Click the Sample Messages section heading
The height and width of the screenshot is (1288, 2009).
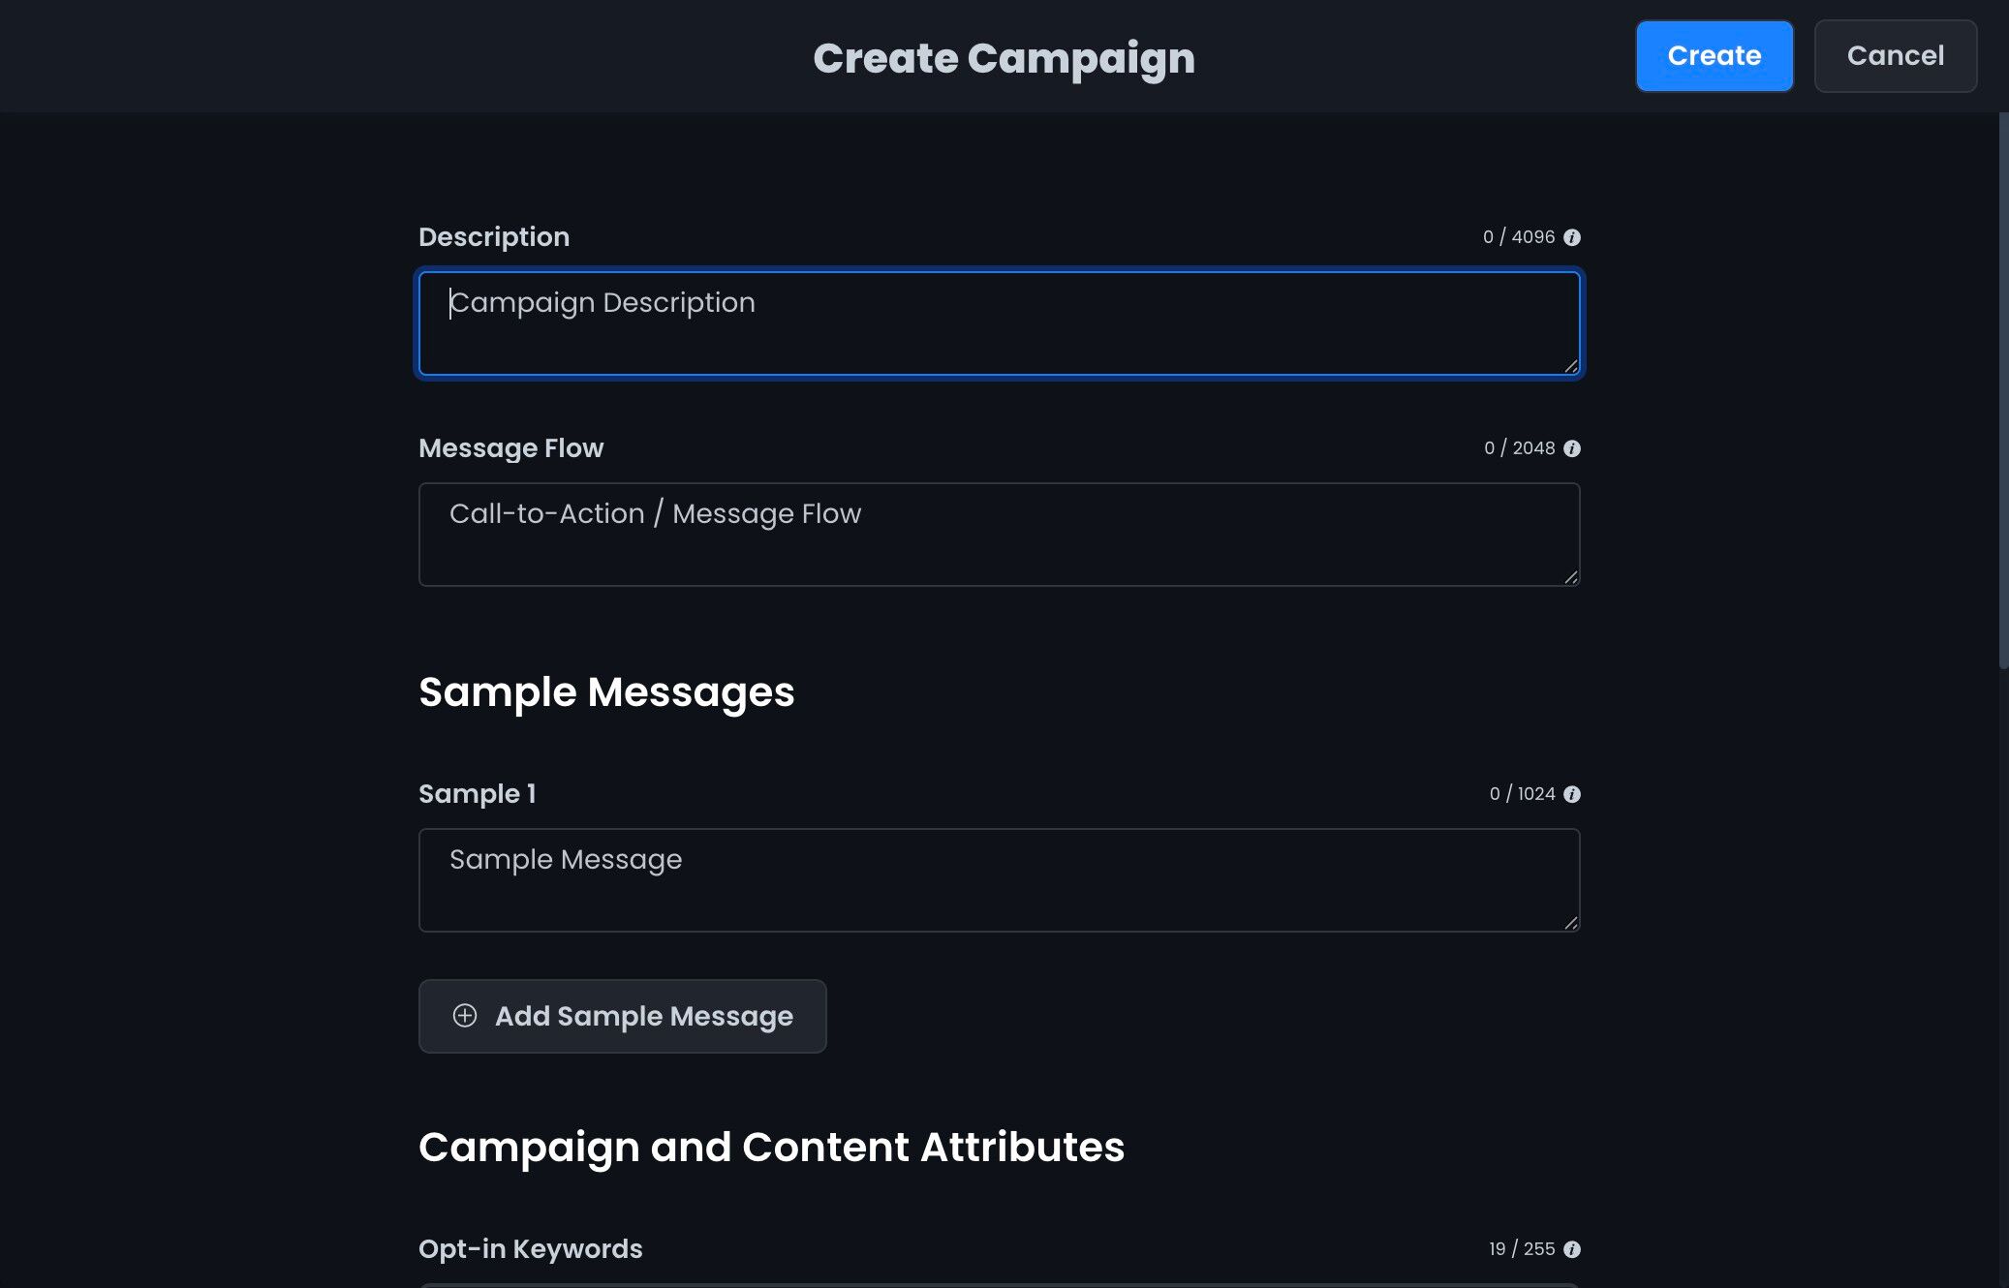click(x=606, y=692)
